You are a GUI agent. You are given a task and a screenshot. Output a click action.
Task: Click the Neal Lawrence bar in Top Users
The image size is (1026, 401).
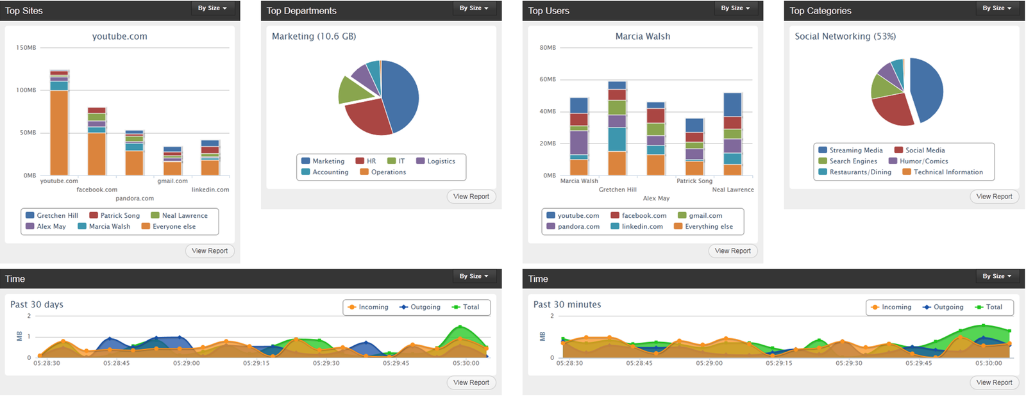[733, 134]
